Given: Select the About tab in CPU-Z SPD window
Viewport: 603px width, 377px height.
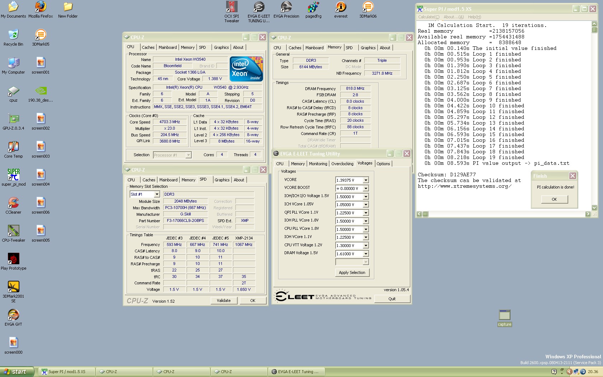Looking at the screenshot, I should pos(239,180).
